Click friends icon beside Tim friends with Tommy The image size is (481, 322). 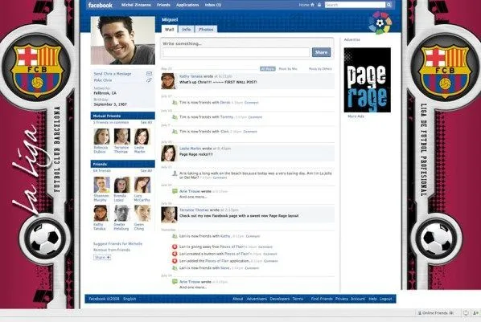pyautogui.click(x=175, y=116)
